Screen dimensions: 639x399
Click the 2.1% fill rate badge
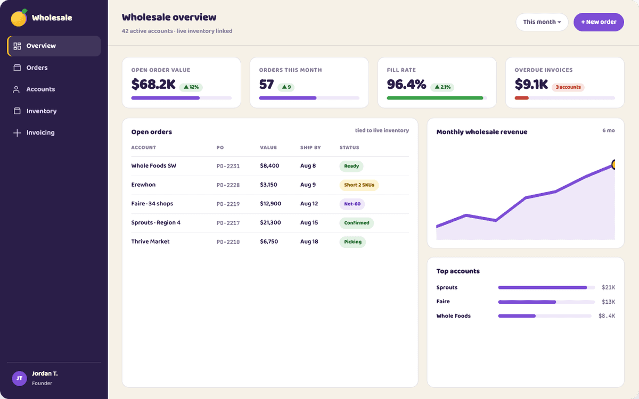tap(442, 87)
